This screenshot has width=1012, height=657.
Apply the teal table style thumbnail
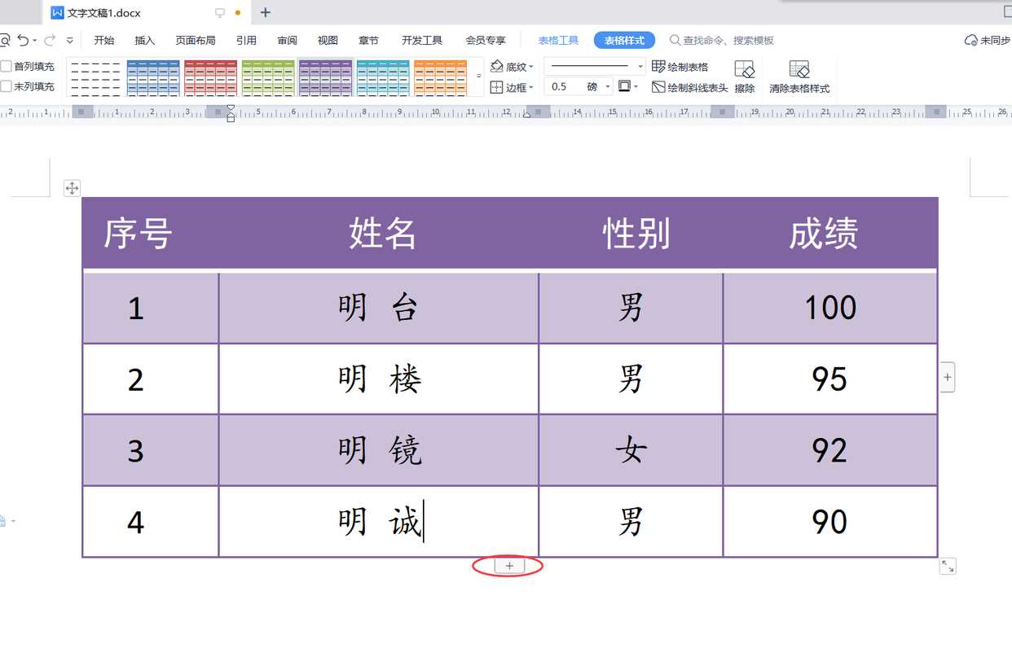[383, 77]
